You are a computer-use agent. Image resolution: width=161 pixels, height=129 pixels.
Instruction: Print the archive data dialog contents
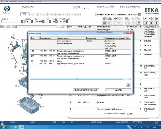(x=128, y=85)
